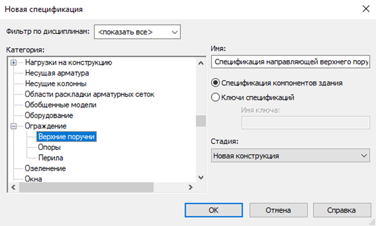Select Несущие колонны category
The height and width of the screenshot is (226, 376).
click(x=55, y=84)
